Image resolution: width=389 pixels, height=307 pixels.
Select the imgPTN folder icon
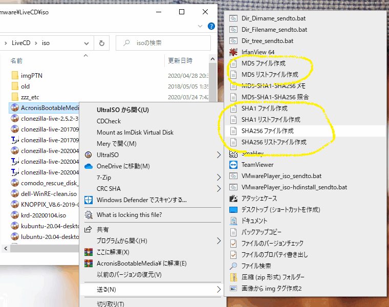tap(15, 75)
